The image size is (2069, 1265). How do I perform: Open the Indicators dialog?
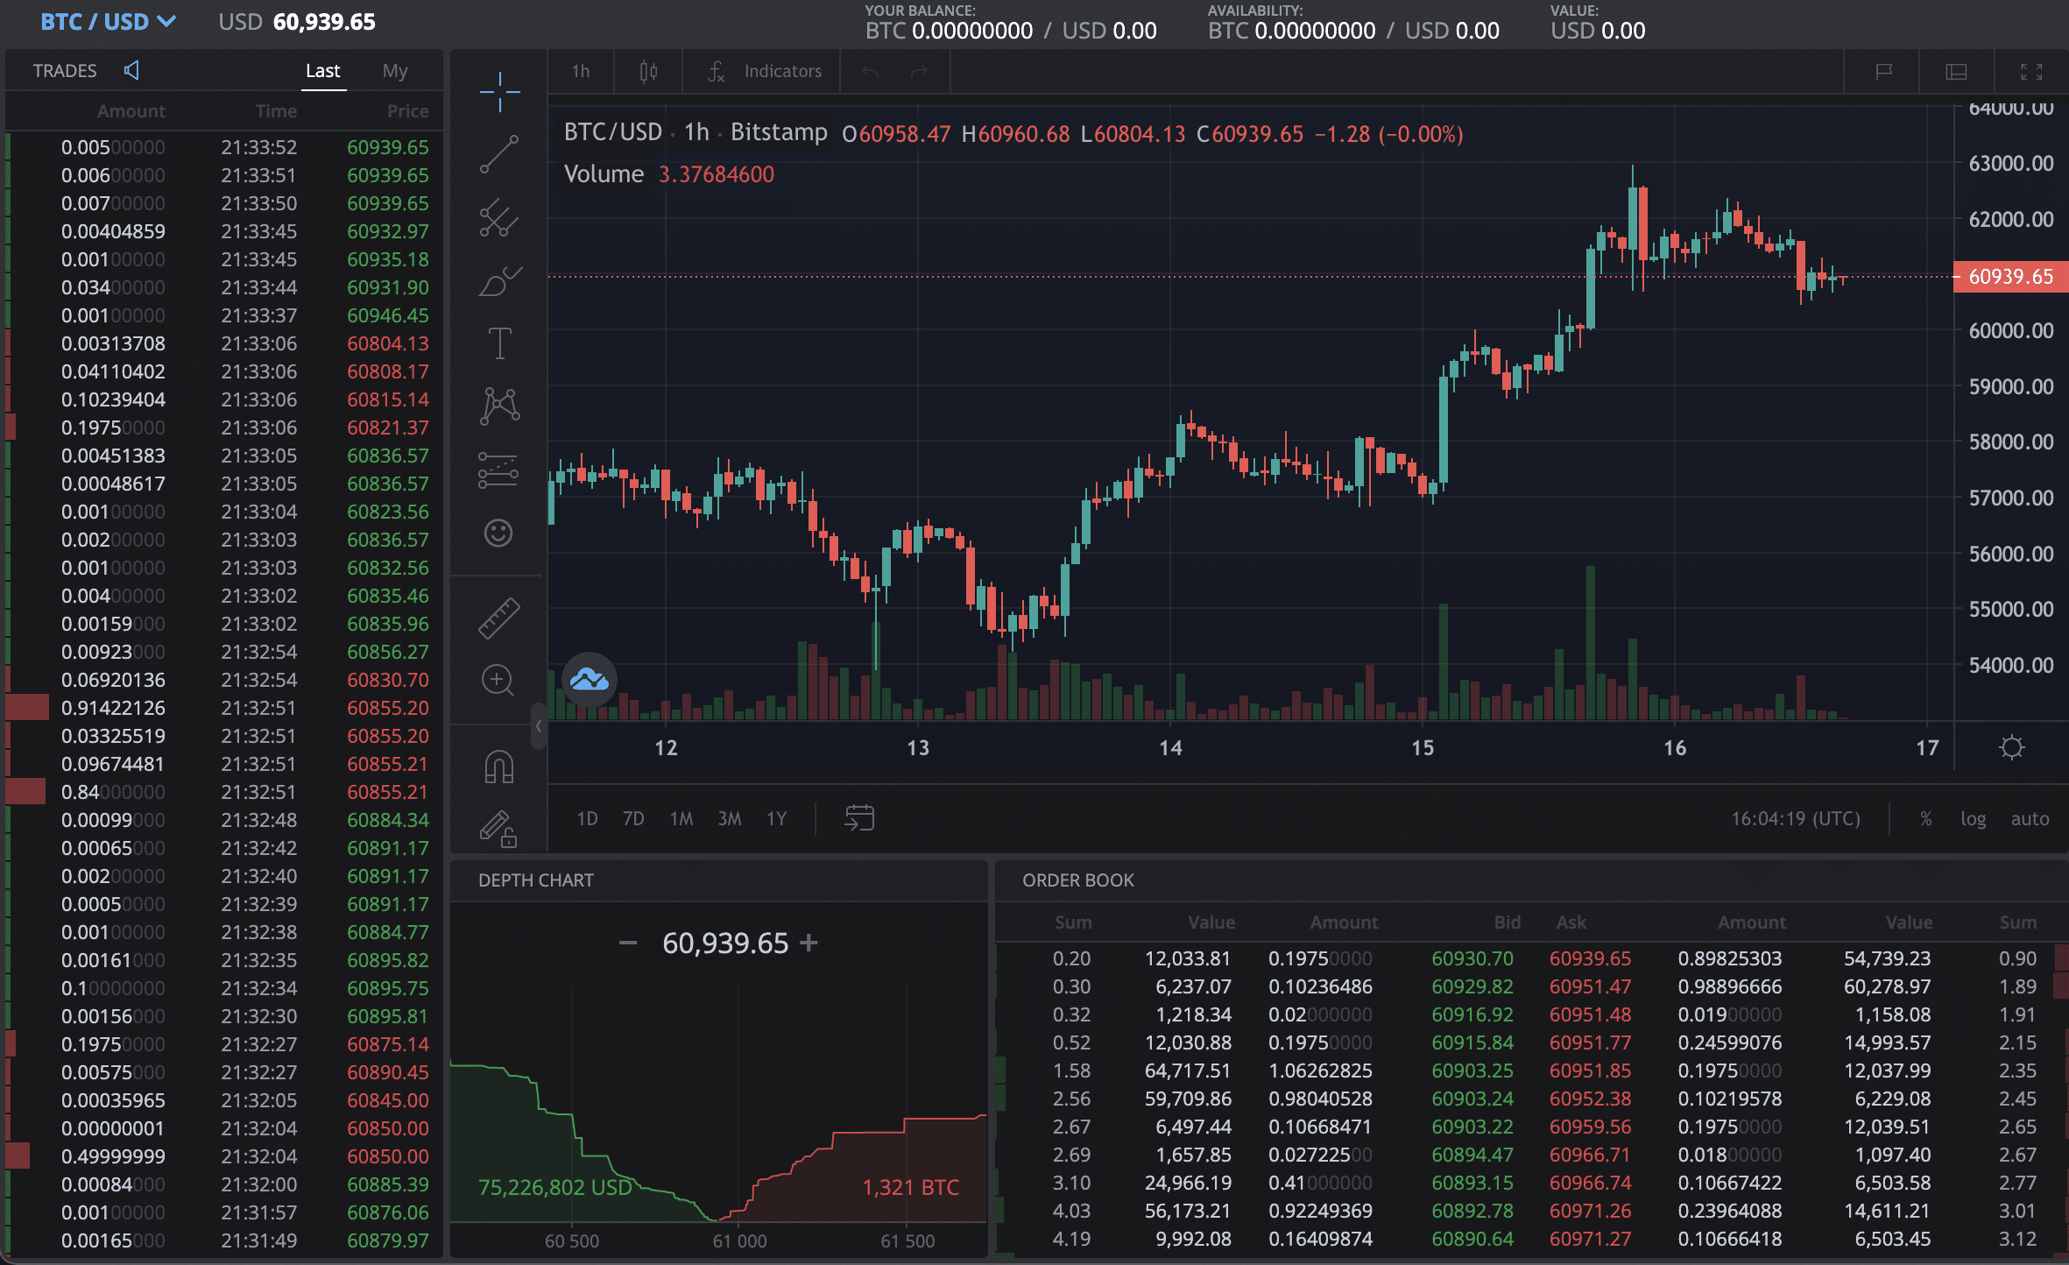(x=765, y=71)
